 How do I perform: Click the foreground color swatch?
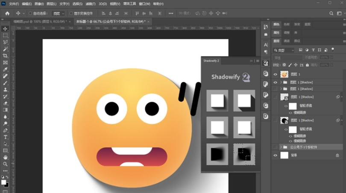(x=3, y=182)
